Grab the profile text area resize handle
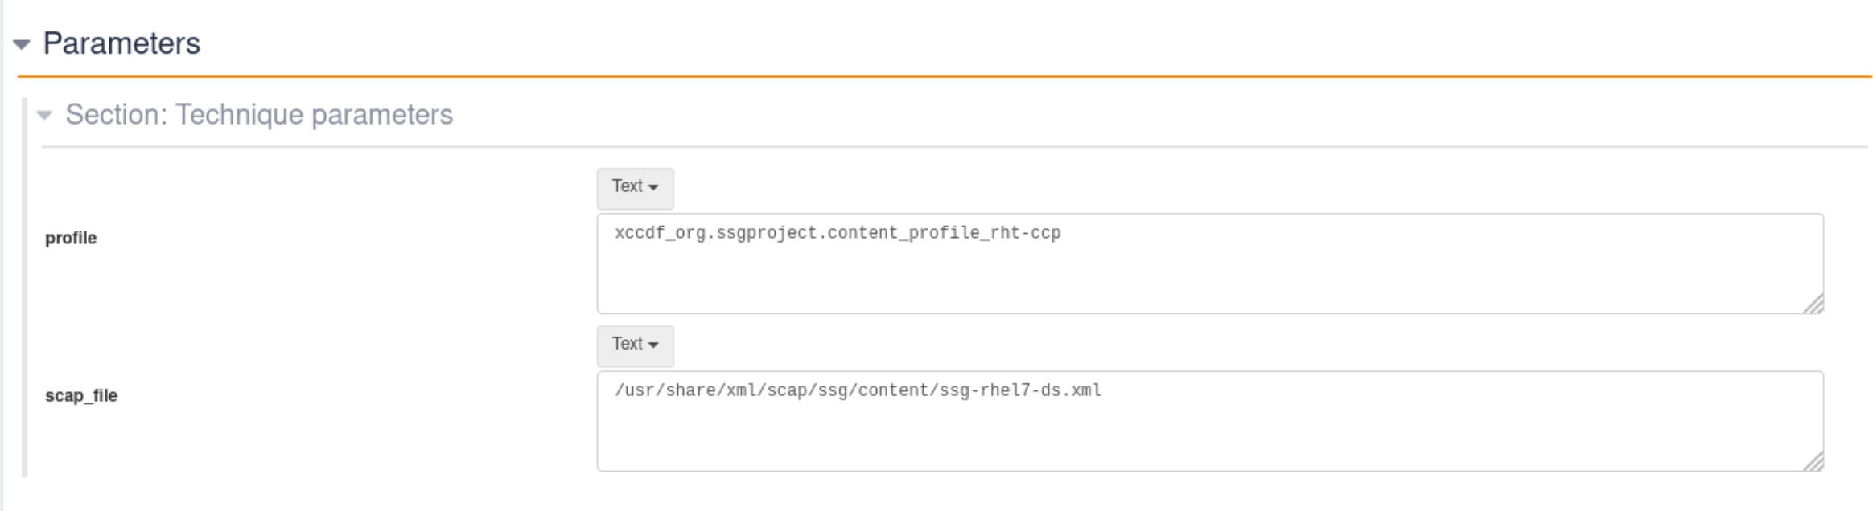The image size is (1873, 511). tap(1813, 304)
